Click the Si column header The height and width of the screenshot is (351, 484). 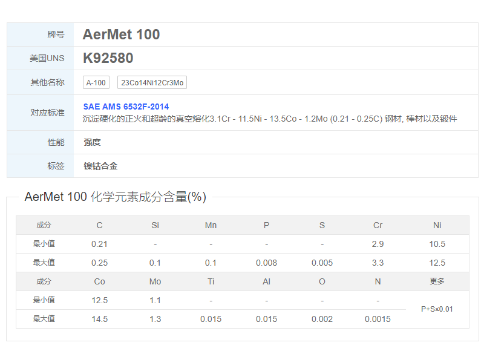point(155,225)
